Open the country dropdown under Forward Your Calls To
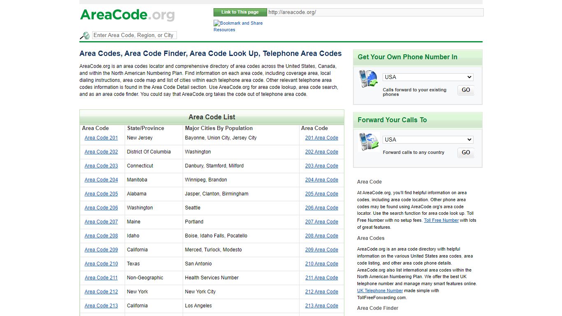The width and height of the screenshot is (562, 316). pos(427,139)
